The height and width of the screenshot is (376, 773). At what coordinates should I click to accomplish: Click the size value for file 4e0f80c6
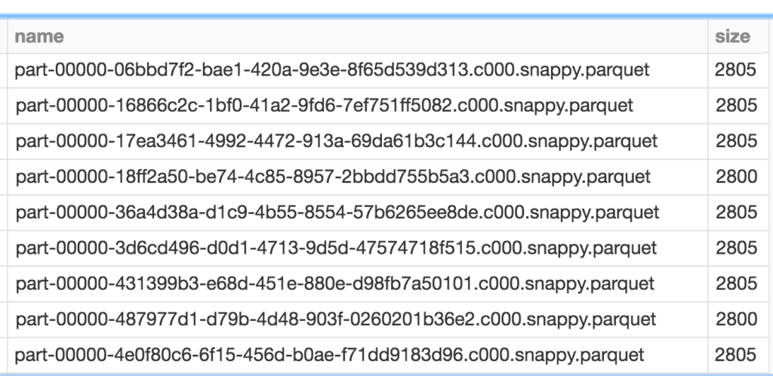point(736,354)
